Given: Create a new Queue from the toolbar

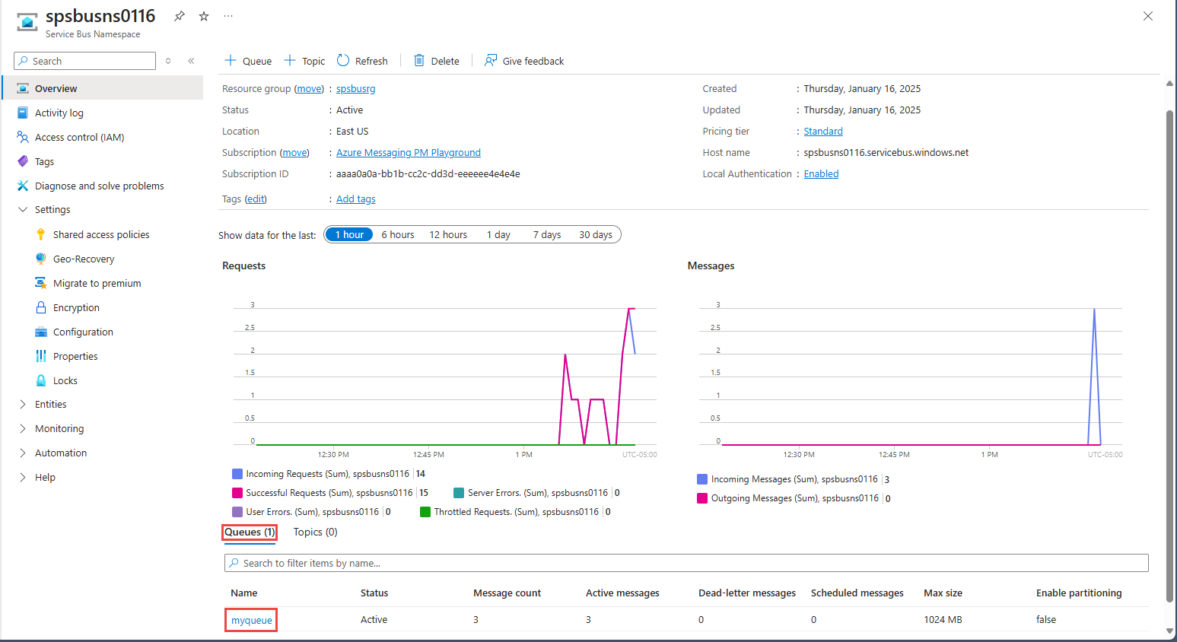Looking at the screenshot, I should [247, 60].
